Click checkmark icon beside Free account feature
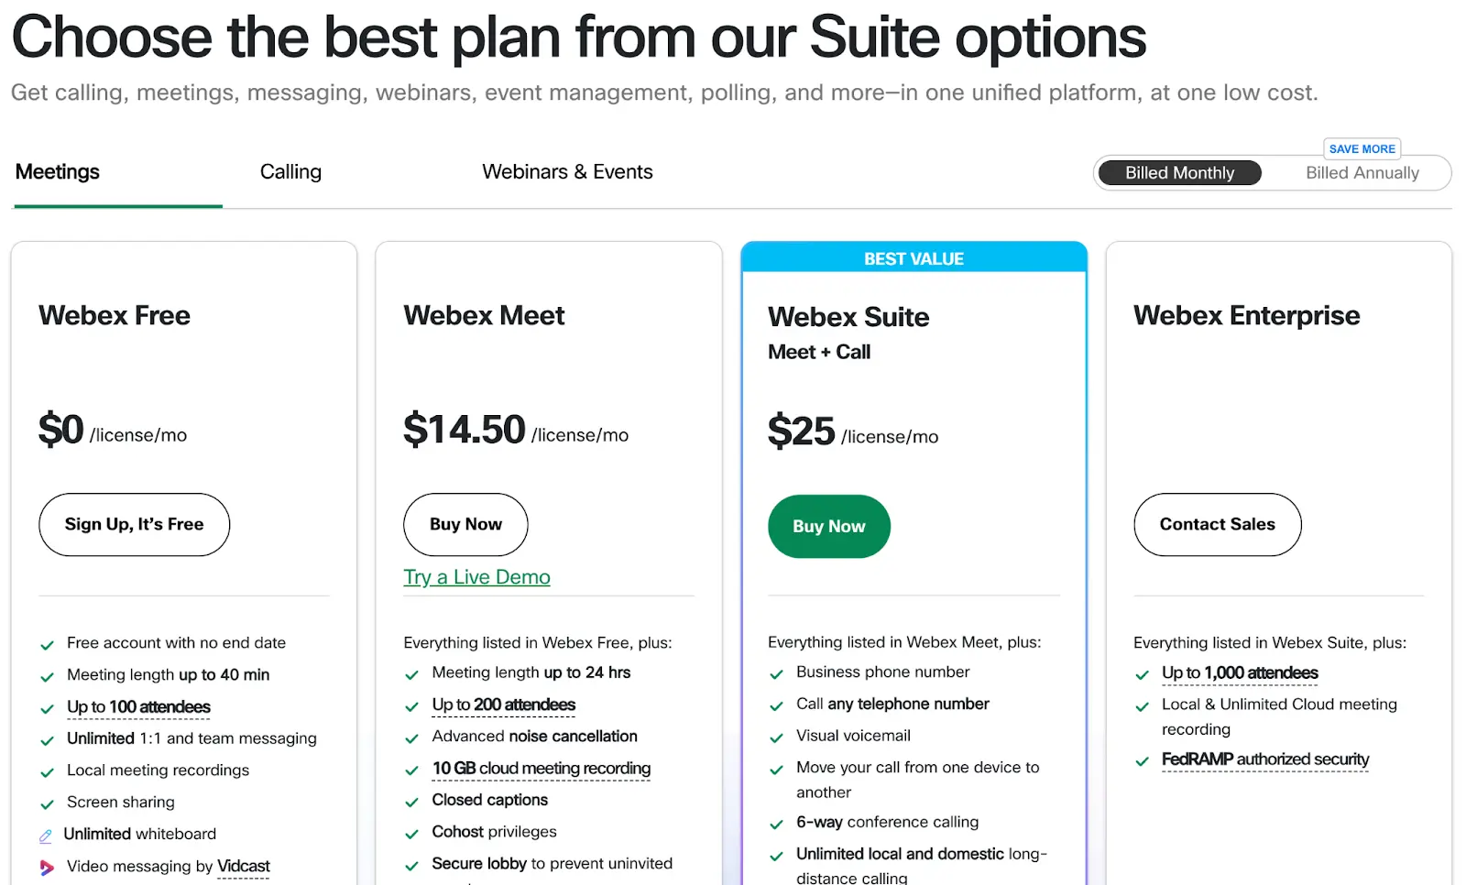Image resolution: width=1466 pixels, height=885 pixels. tap(47, 645)
